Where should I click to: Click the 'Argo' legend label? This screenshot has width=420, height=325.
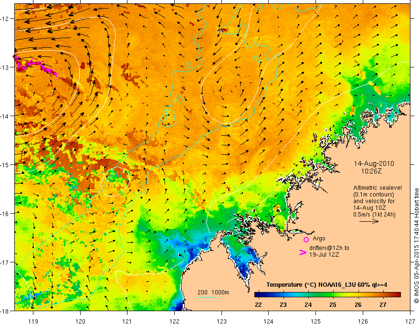[x=319, y=238]
